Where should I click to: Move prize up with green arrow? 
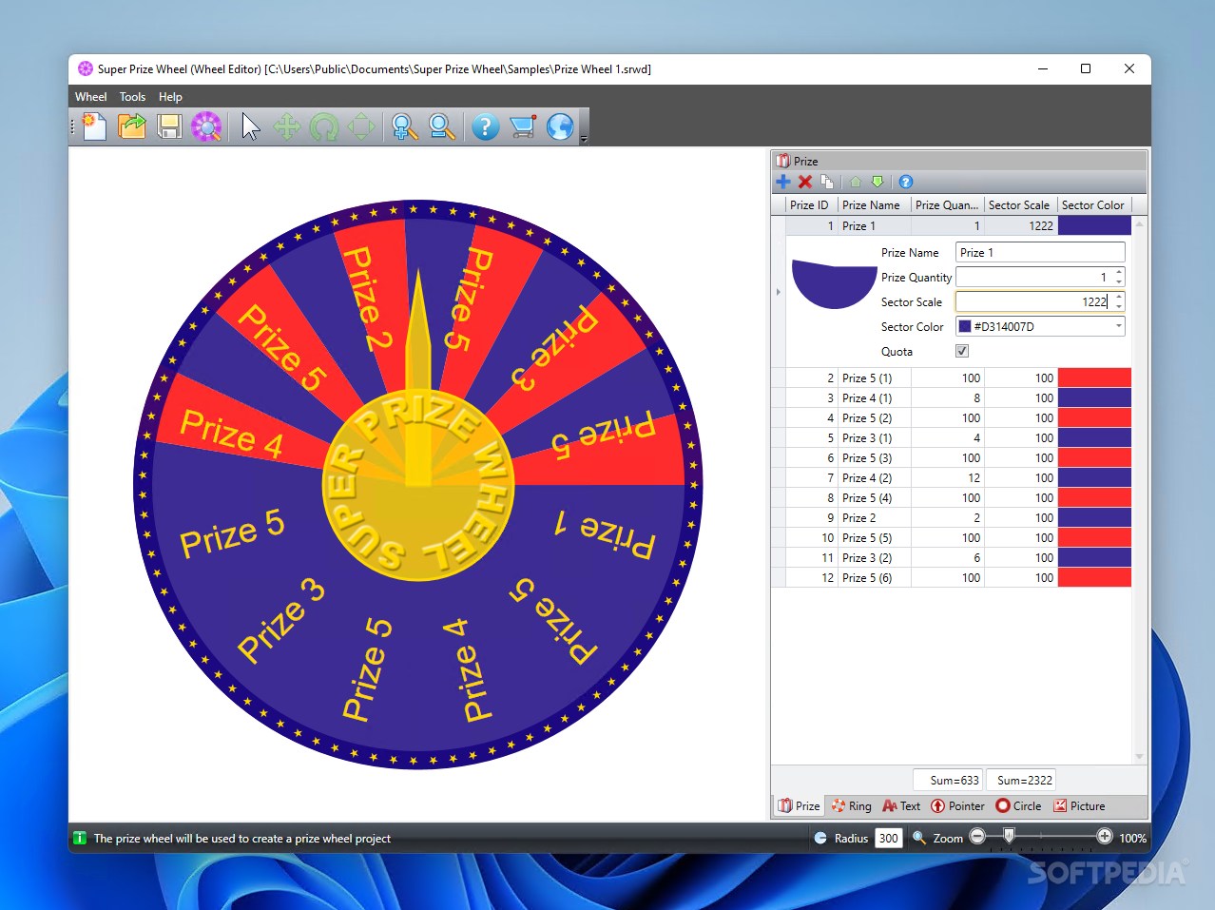pos(856,182)
